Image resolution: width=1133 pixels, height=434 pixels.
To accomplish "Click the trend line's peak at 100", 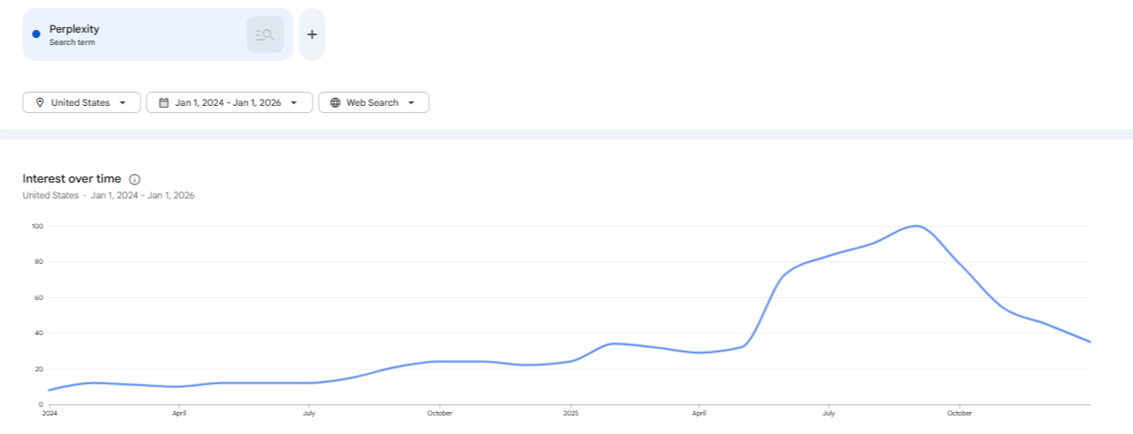I will point(917,226).
